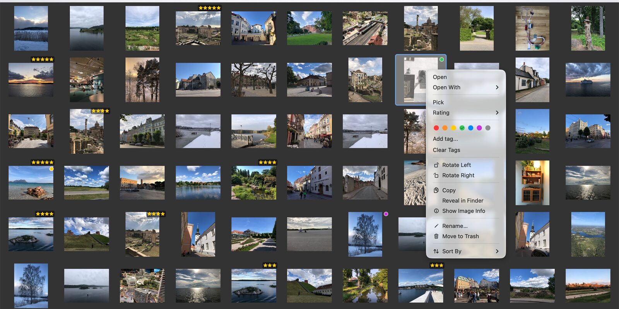Apply the red color tag

(x=436, y=128)
